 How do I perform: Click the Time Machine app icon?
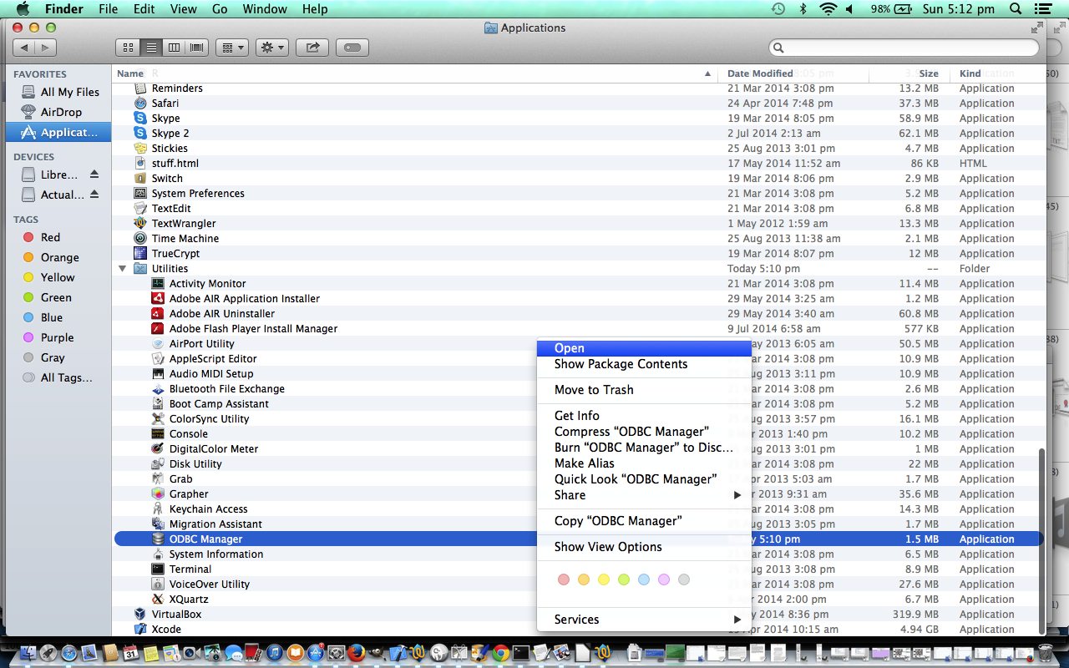point(140,238)
